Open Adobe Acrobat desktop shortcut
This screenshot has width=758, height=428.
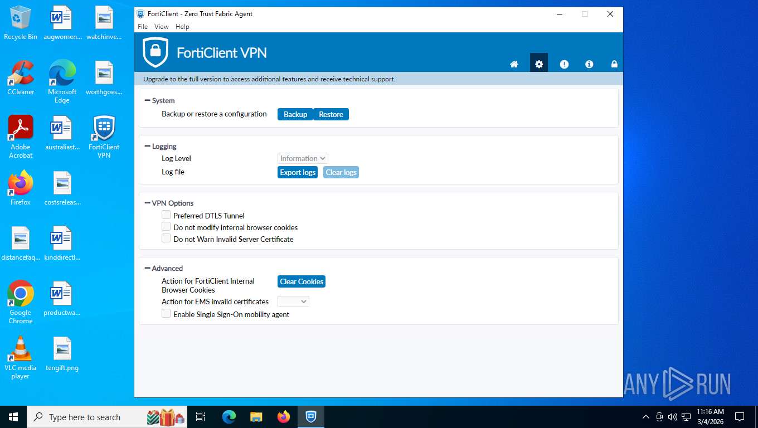pos(21,137)
